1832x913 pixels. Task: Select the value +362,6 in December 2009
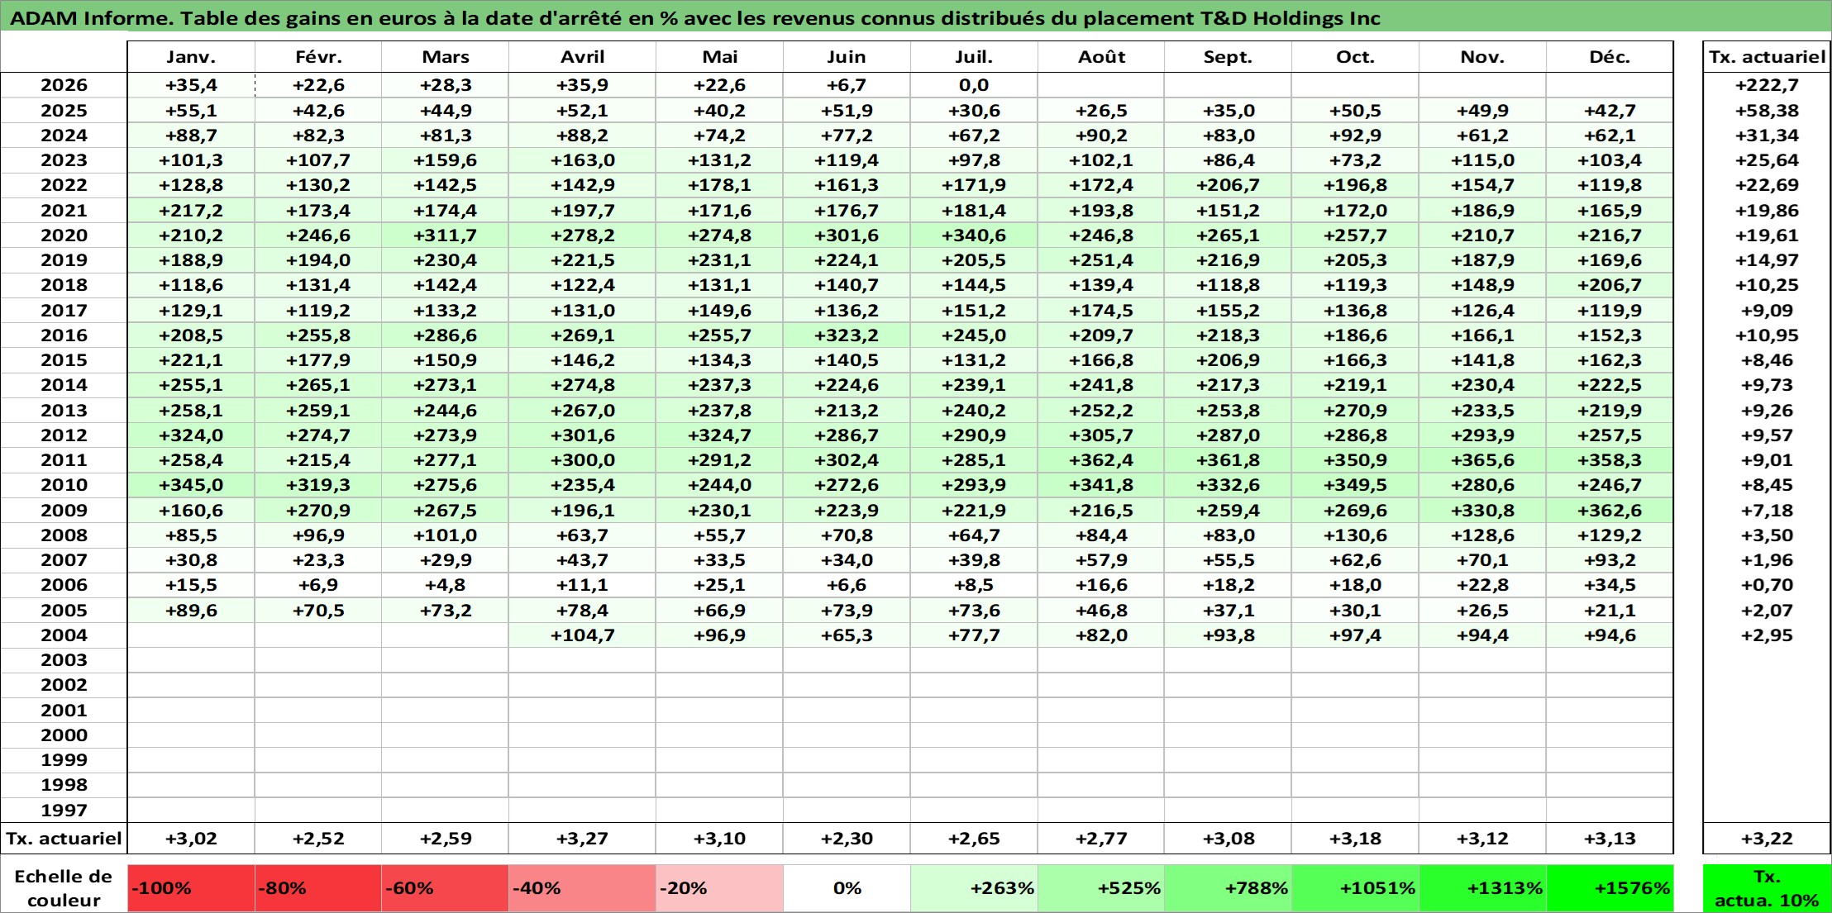tap(1610, 511)
